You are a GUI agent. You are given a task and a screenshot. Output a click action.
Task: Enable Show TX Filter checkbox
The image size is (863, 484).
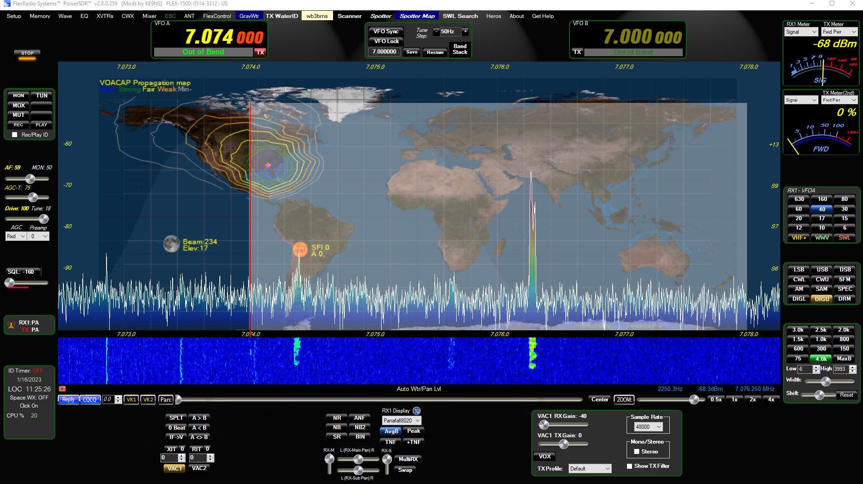[x=630, y=466]
